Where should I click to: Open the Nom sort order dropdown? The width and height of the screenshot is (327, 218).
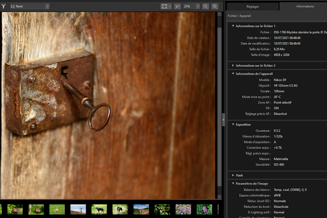(29, 6)
